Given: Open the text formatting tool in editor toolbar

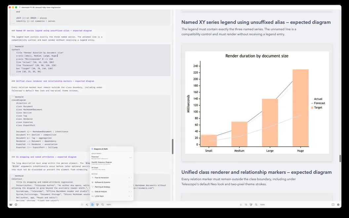Looking at the screenshot, I should tap(87, 205).
